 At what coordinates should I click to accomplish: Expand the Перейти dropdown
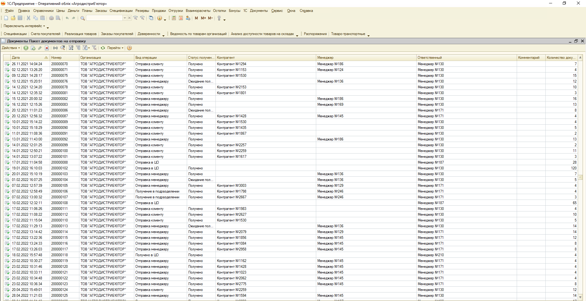(115, 48)
